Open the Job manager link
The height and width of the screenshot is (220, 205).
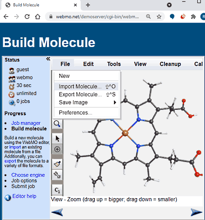click(x=26, y=123)
